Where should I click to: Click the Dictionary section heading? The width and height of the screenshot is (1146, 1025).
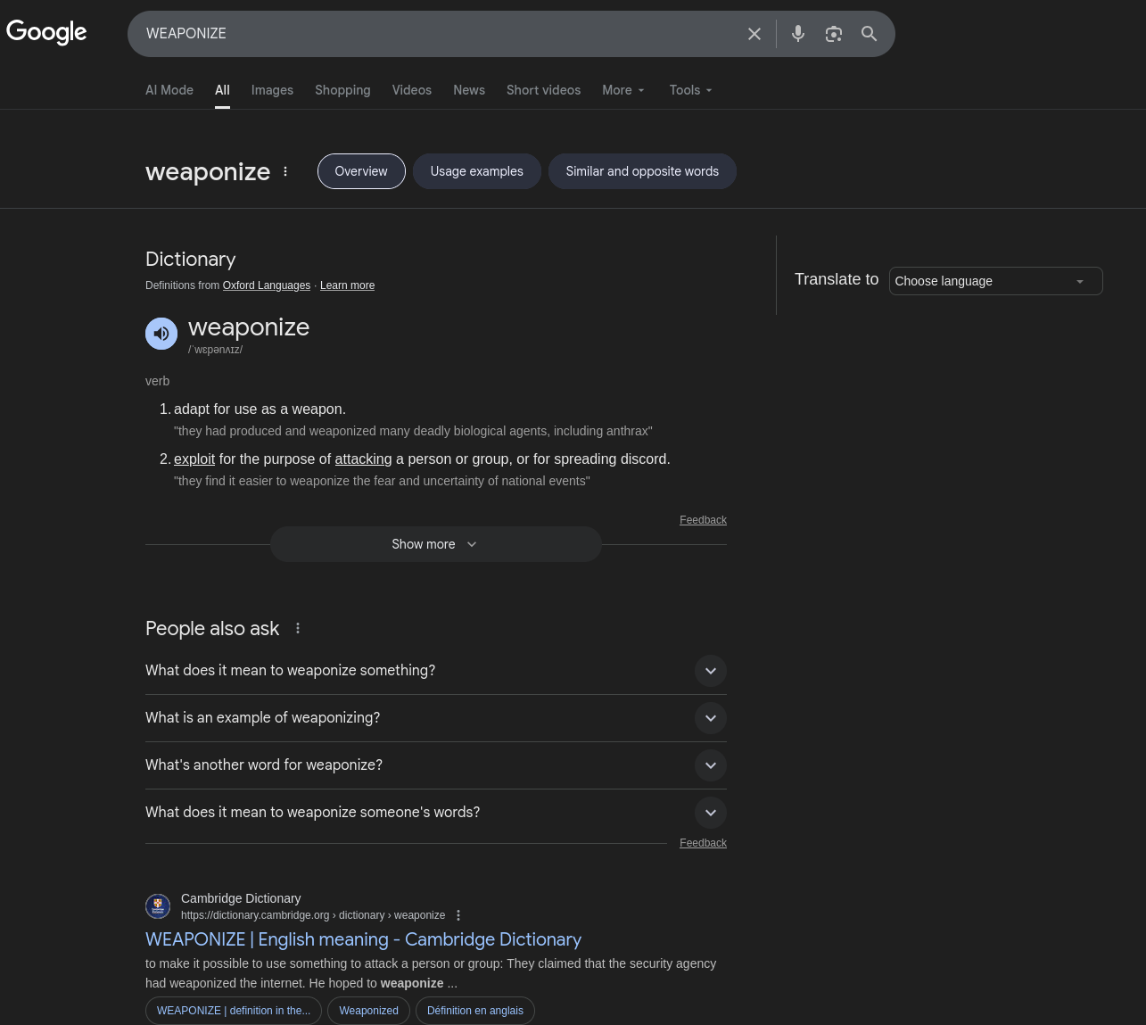coord(191,260)
